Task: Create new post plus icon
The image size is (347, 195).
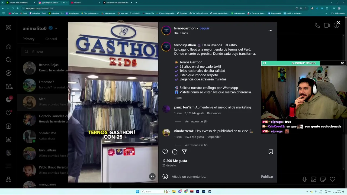Action: point(8,126)
